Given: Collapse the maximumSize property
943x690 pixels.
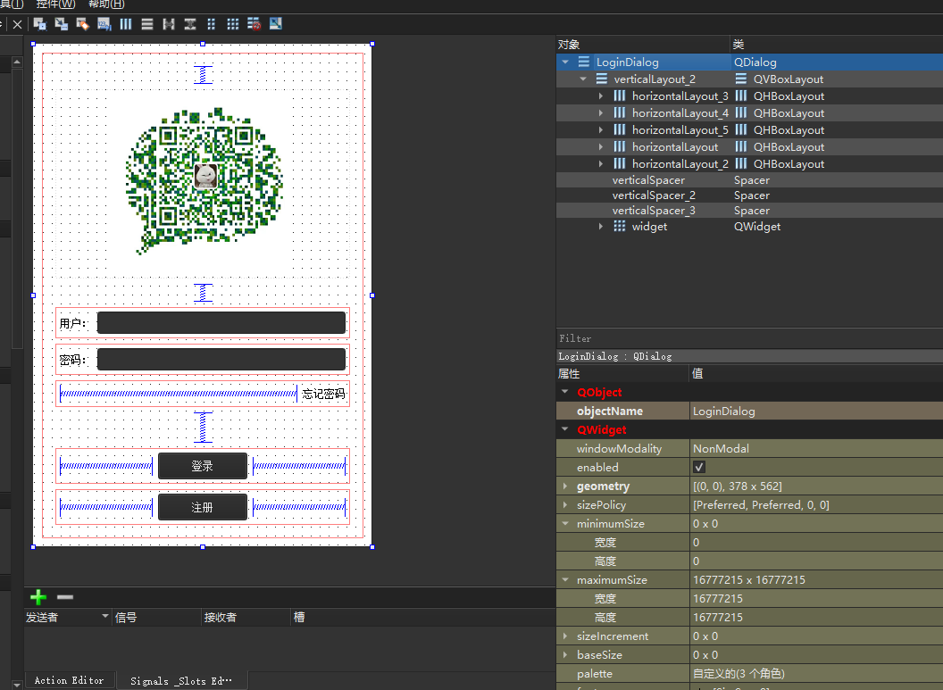Looking at the screenshot, I should coord(564,580).
